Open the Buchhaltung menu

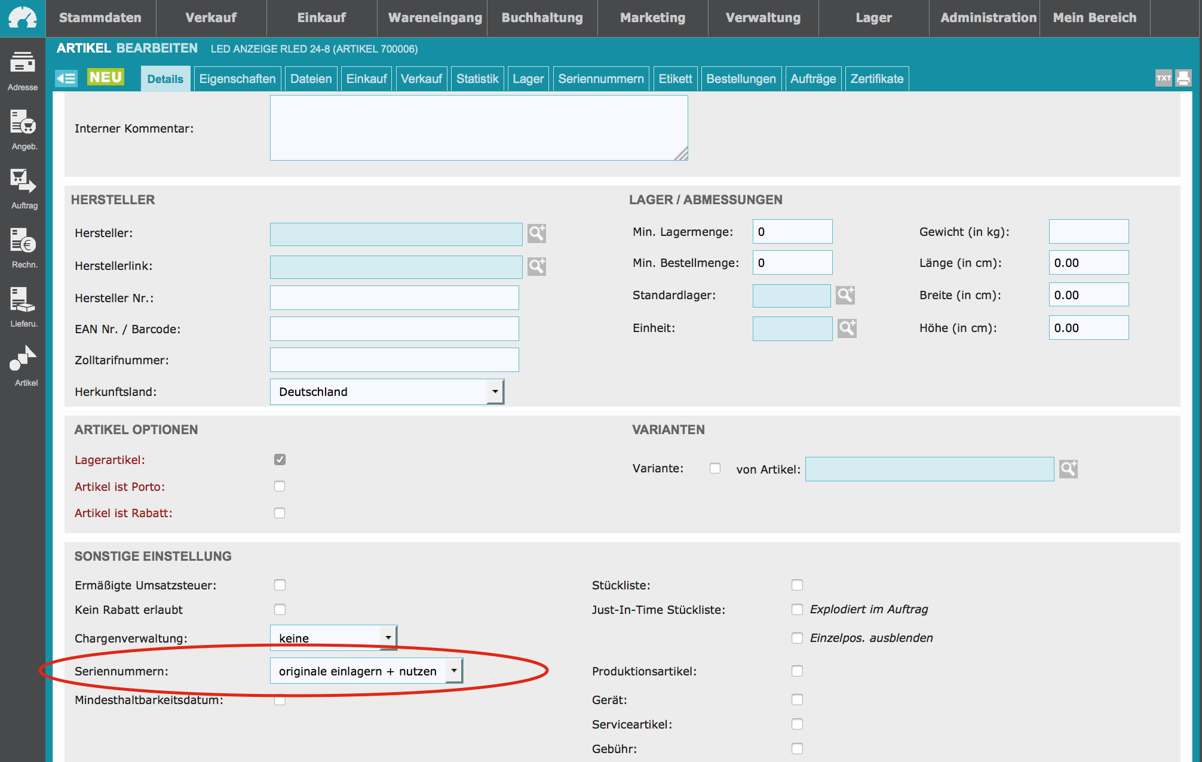click(542, 18)
